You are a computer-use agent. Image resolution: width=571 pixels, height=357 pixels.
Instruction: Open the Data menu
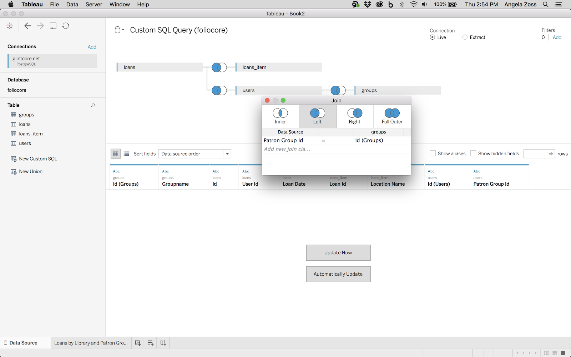point(72,4)
